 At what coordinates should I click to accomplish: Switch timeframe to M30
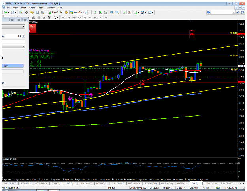(79, 18)
